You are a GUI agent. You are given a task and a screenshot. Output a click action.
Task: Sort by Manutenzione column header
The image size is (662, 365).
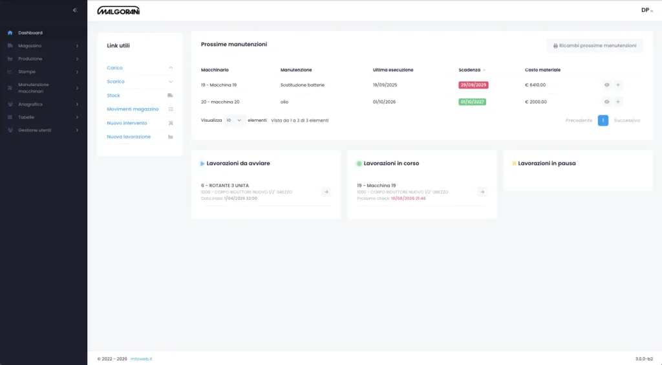point(296,70)
